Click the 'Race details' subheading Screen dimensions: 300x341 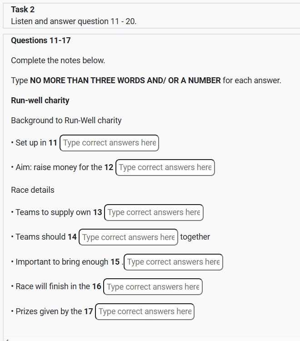33,190
